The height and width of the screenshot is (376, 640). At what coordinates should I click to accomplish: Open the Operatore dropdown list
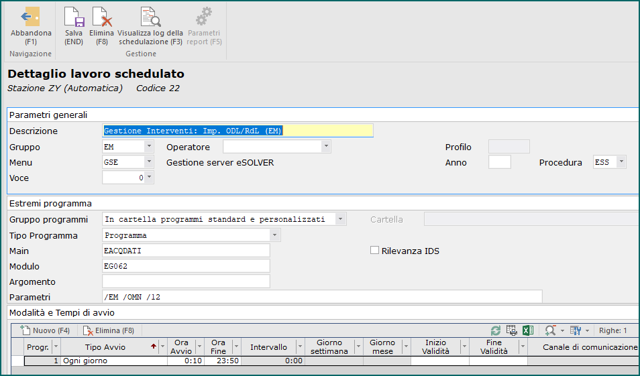click(326, 147)
